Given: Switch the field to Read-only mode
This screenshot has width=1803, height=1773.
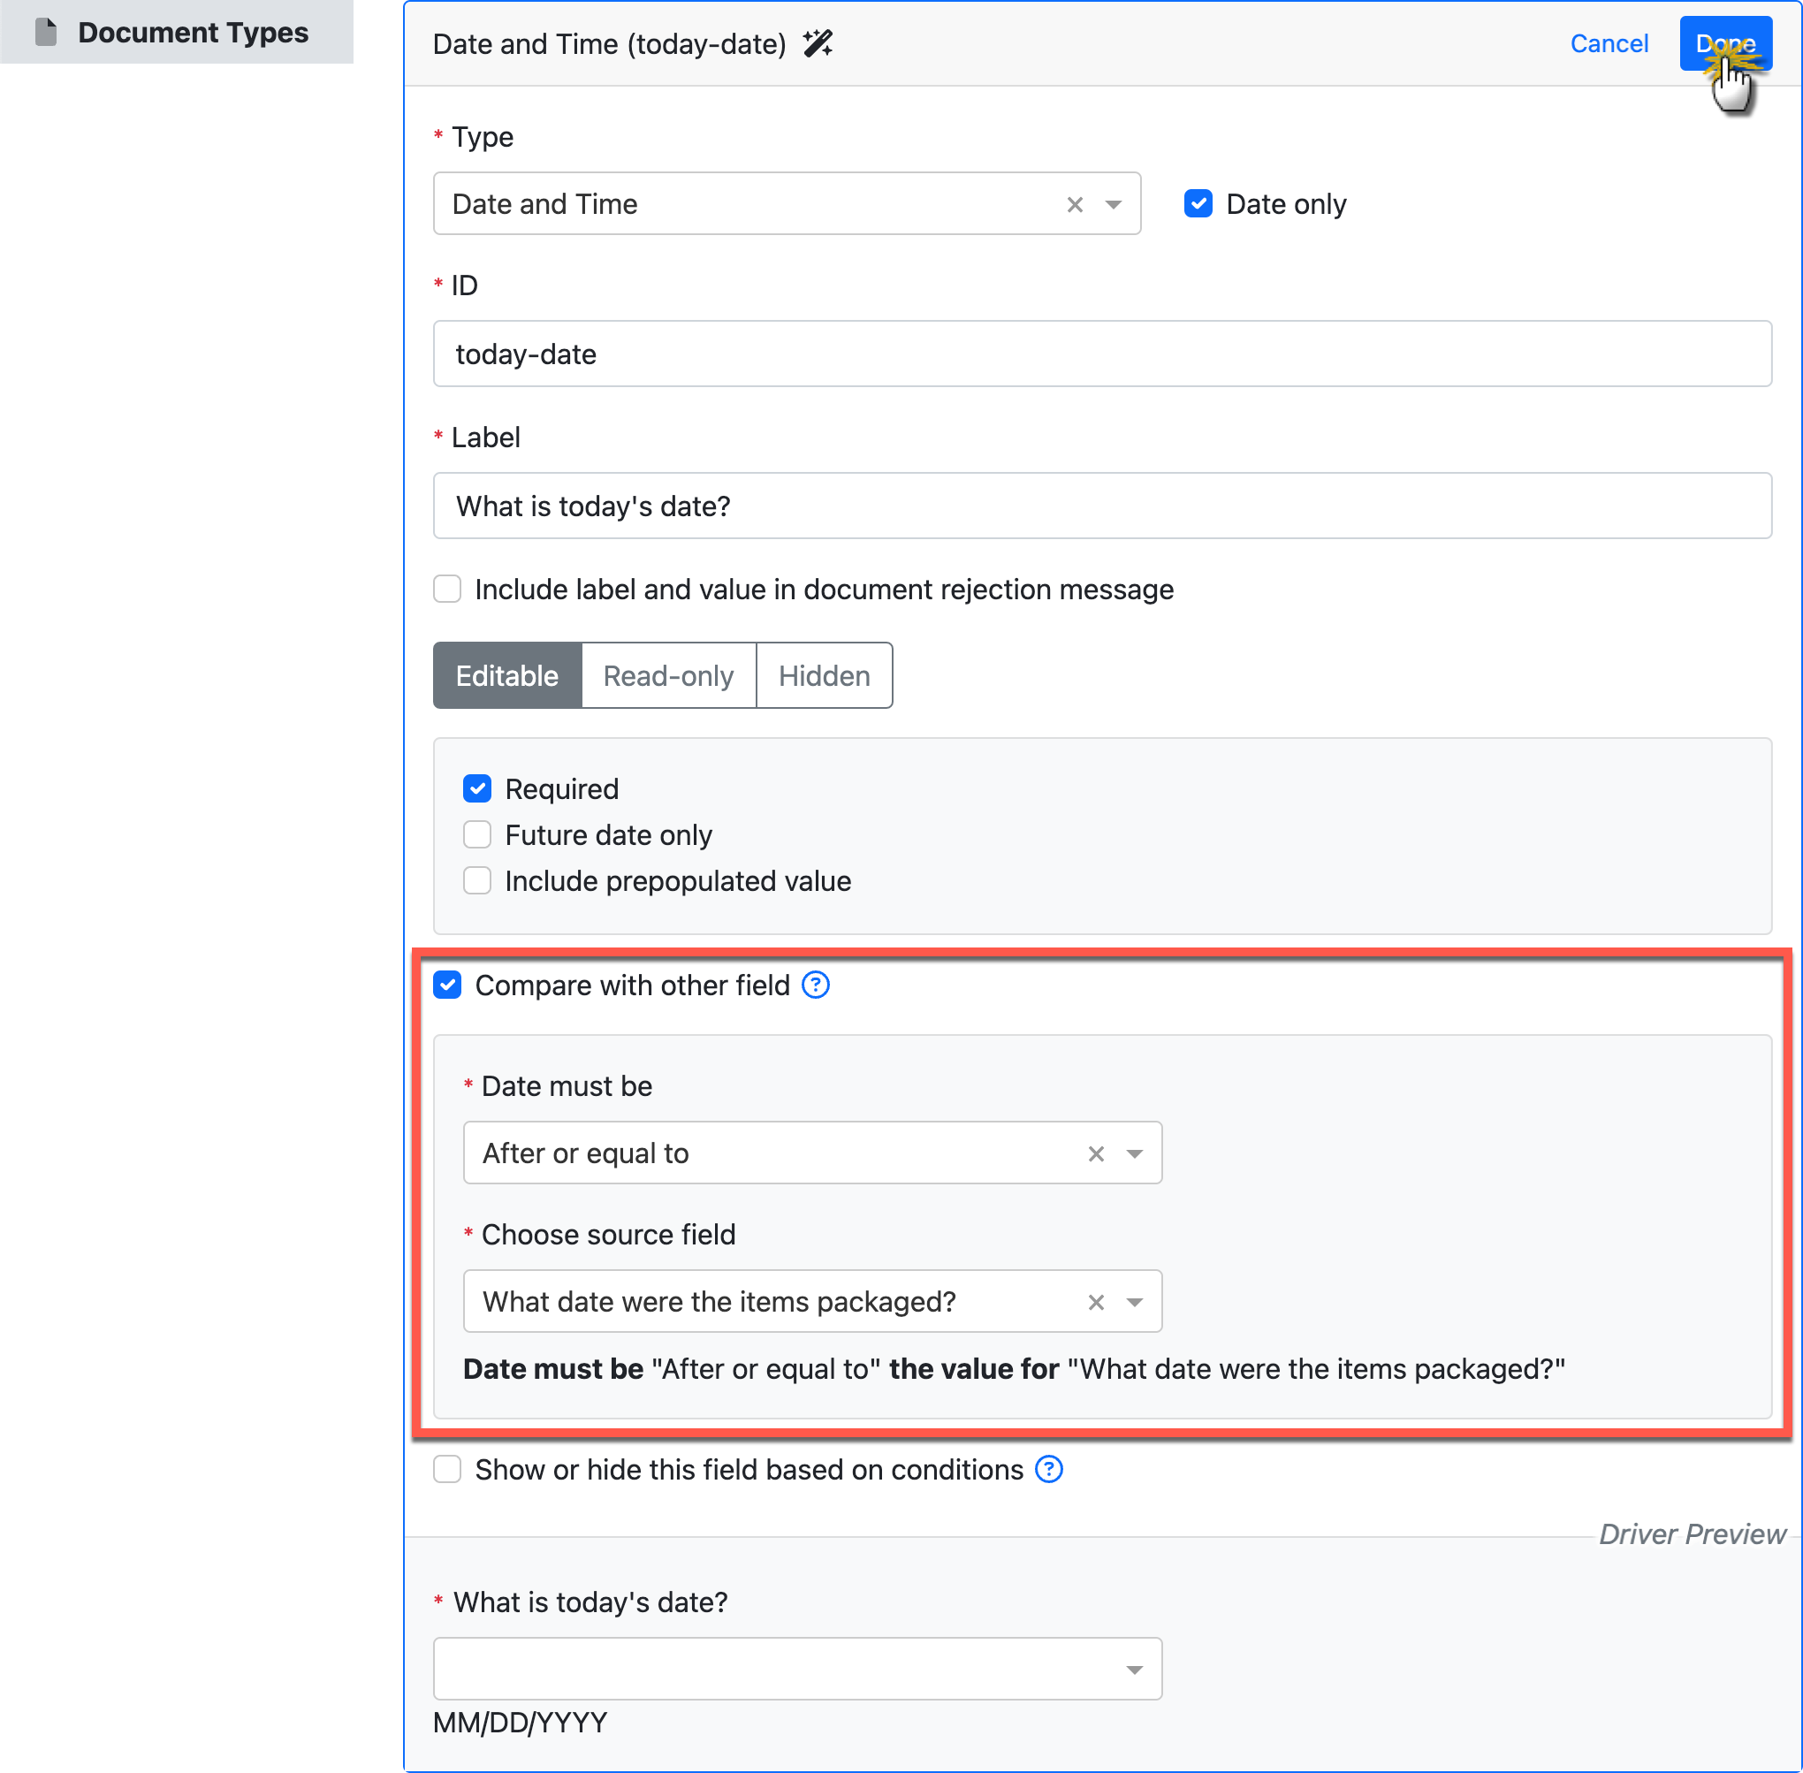Looking at the screenshot, I should tap(668, 676).
